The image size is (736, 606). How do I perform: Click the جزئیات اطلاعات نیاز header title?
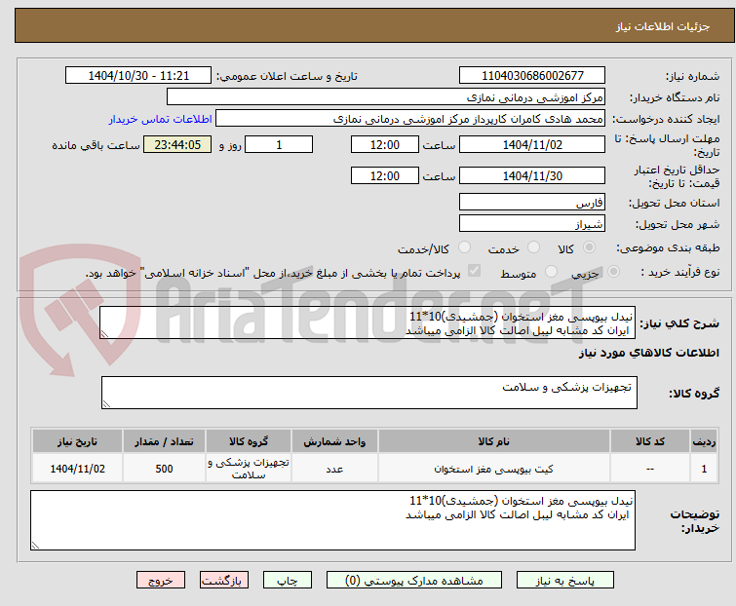tap(663, 26)
